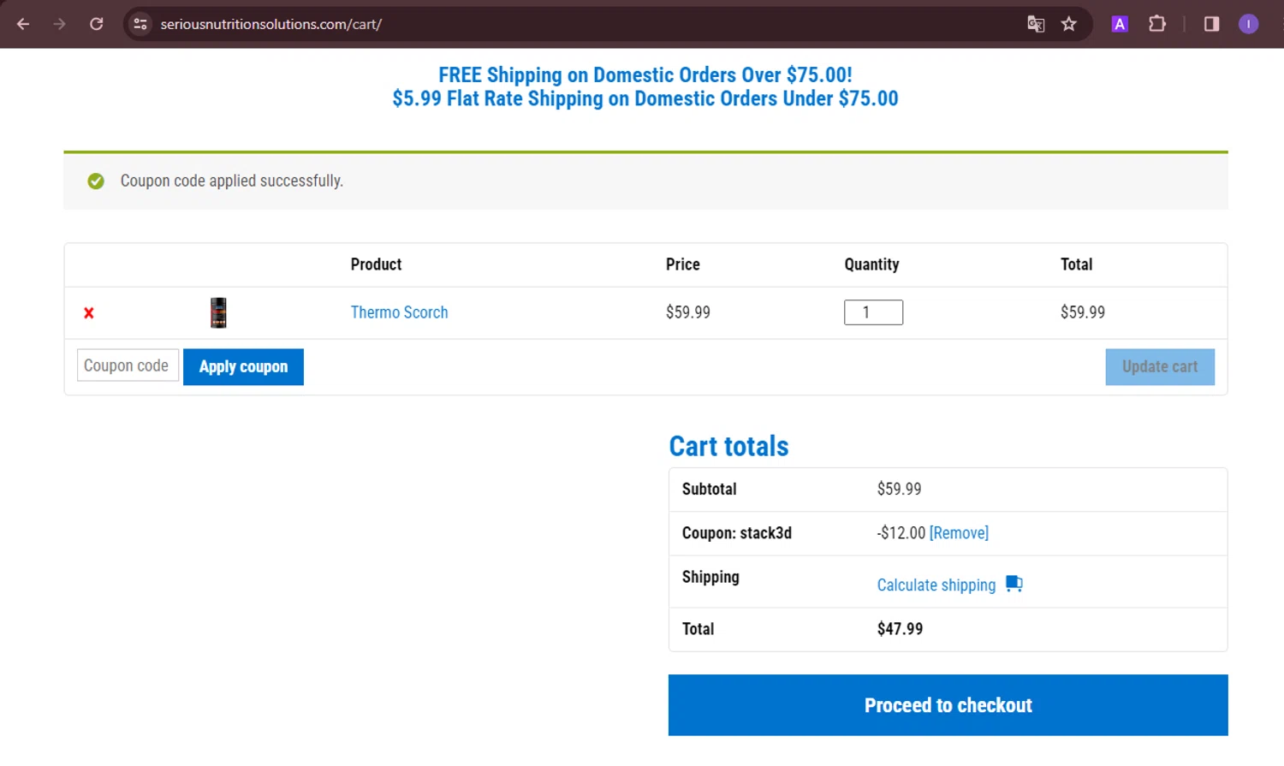Bookmark this page with the star

coord(1069,24)
